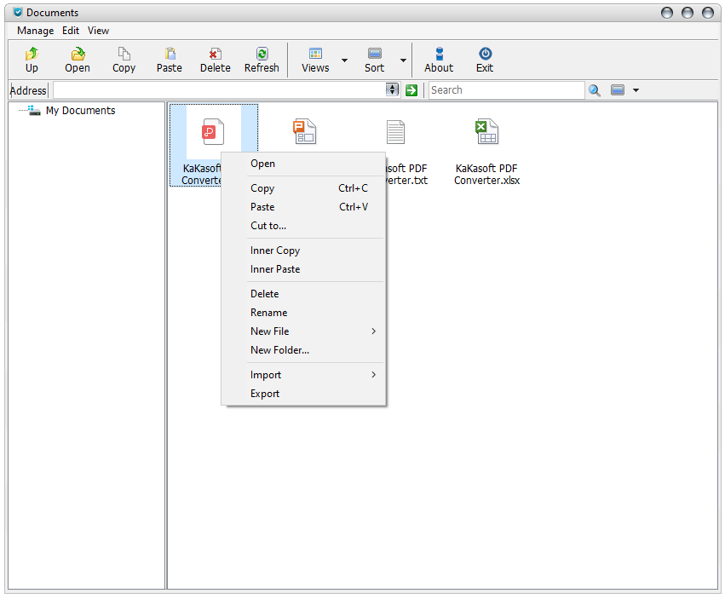The image size is (725, 599).
Task: Open the Edit menu
Action: tap(71, 31)
